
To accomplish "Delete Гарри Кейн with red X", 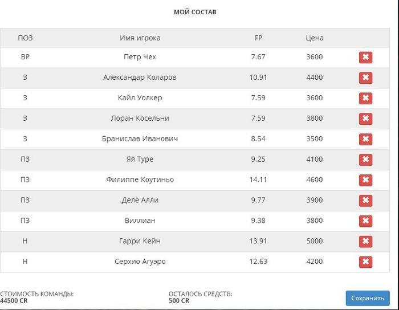I will [x=365, y=242].
